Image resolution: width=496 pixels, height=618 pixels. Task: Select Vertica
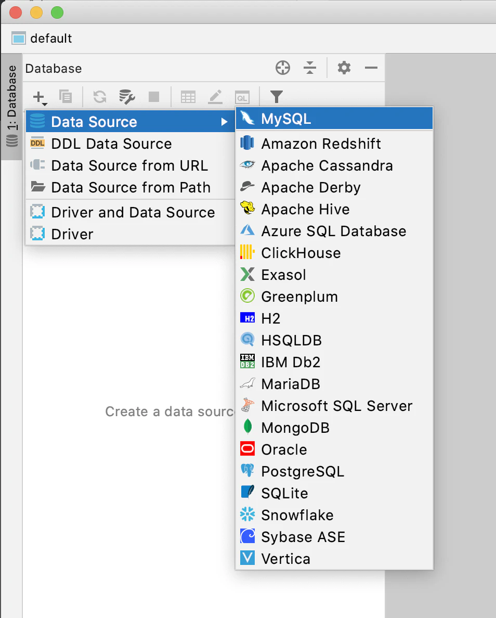point(334,559)
